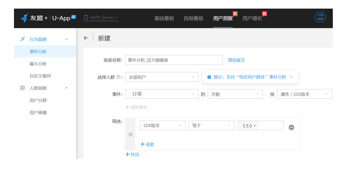Collapse the 行为洞察 section
This screenshot has height=173, width=348.
(x=66, y=39)
